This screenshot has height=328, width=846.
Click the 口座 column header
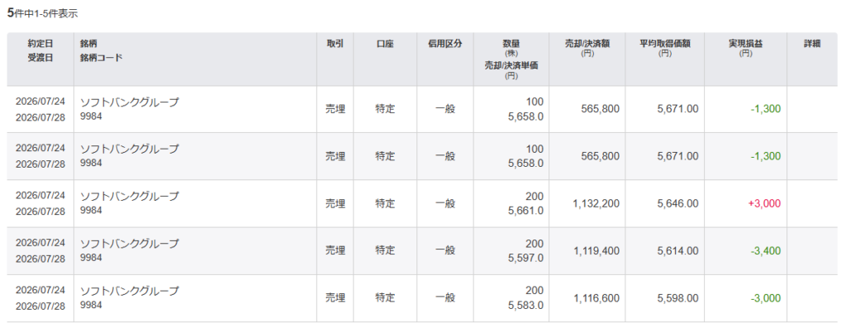click(385, 45)
